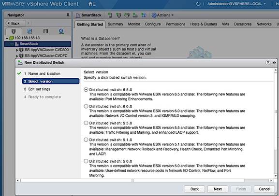The height and width of the screenshot is (196, 279).
Task: Select Distributed switch 6.5.0 radio button
Action: tap(86, 90)
